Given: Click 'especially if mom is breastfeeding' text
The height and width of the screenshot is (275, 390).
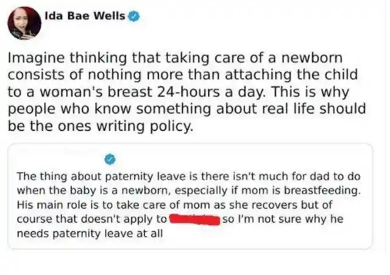Looking at the screenshot, I should point(268,191).
